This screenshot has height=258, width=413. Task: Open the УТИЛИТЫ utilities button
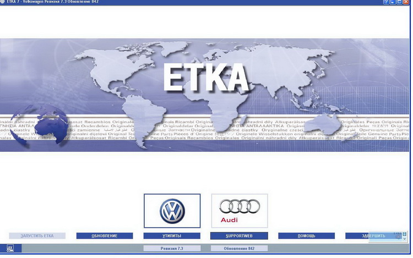click(x=172, y=236)
